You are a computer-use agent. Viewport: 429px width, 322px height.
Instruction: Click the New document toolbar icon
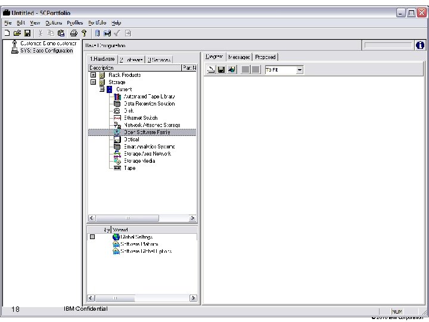7,33
